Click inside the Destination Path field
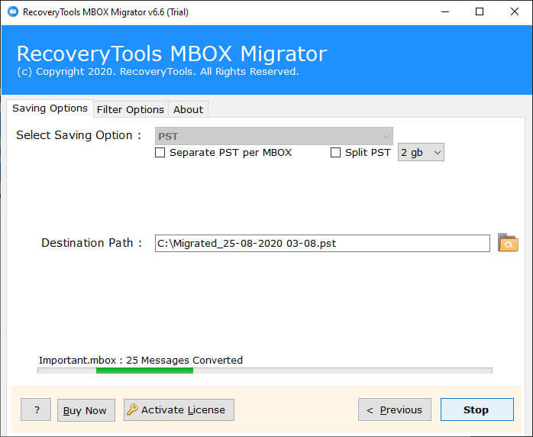Image resolution: width=533 pixels, height=437 pixels. [322, 243]
